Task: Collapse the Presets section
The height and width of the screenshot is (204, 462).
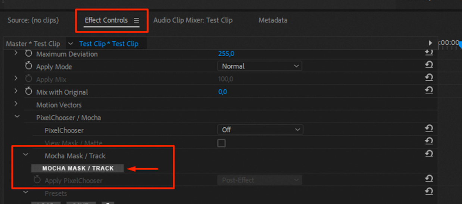Action: tap(26, 192)
